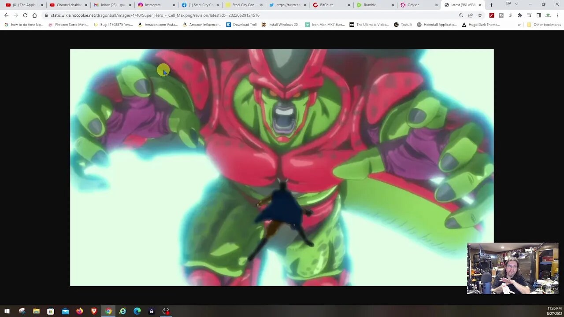
Task: Open the Mail app from the taskbar
Action: coord(65,311)
